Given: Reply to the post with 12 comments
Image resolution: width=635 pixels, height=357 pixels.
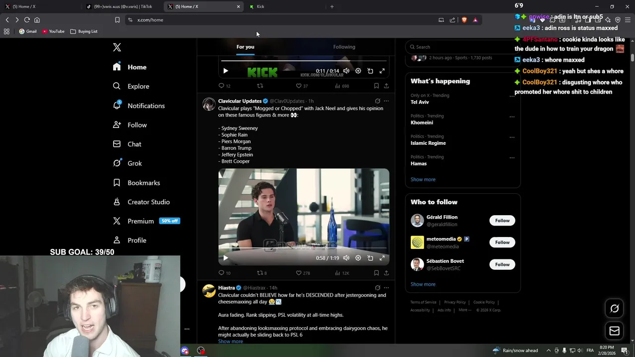Looking at the screenshot, I should click(224, 86).
